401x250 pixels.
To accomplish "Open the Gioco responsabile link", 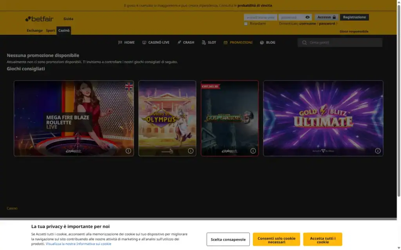I will click(354, 31).
